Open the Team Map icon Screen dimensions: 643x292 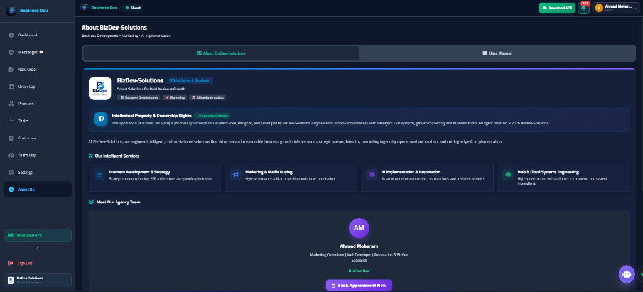click(11, 156)
